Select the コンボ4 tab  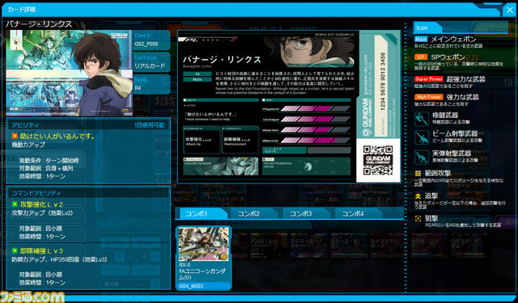[x=353, y=213]
